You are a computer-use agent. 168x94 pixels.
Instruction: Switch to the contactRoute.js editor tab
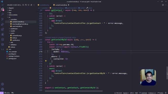click(44, 5)
